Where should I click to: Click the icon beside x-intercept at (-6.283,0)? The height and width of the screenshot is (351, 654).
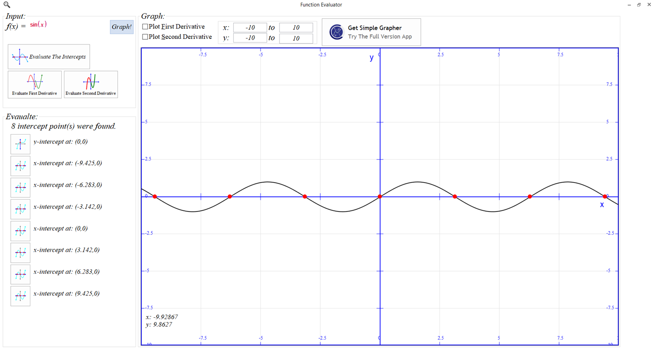20,187
